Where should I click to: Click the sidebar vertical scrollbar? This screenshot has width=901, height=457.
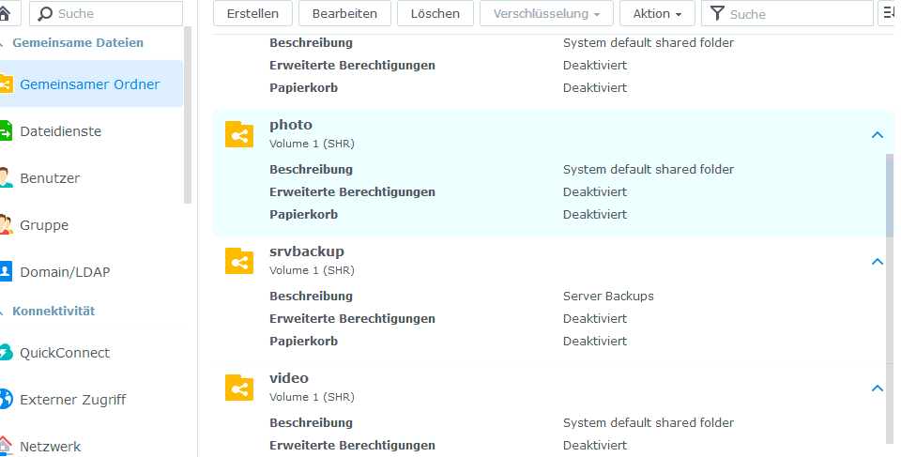tap(188, 115)
